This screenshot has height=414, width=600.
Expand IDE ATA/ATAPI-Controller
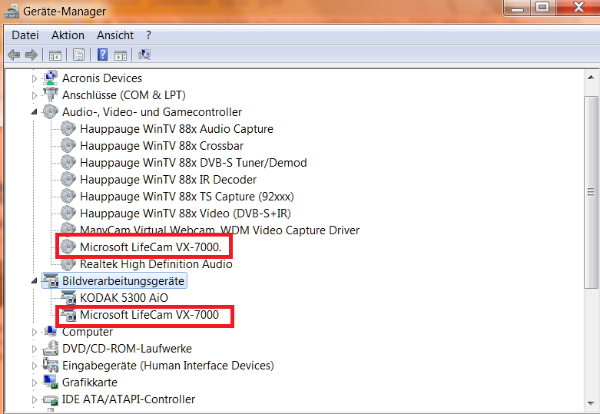pyautogui.click(x=34, y=400)
